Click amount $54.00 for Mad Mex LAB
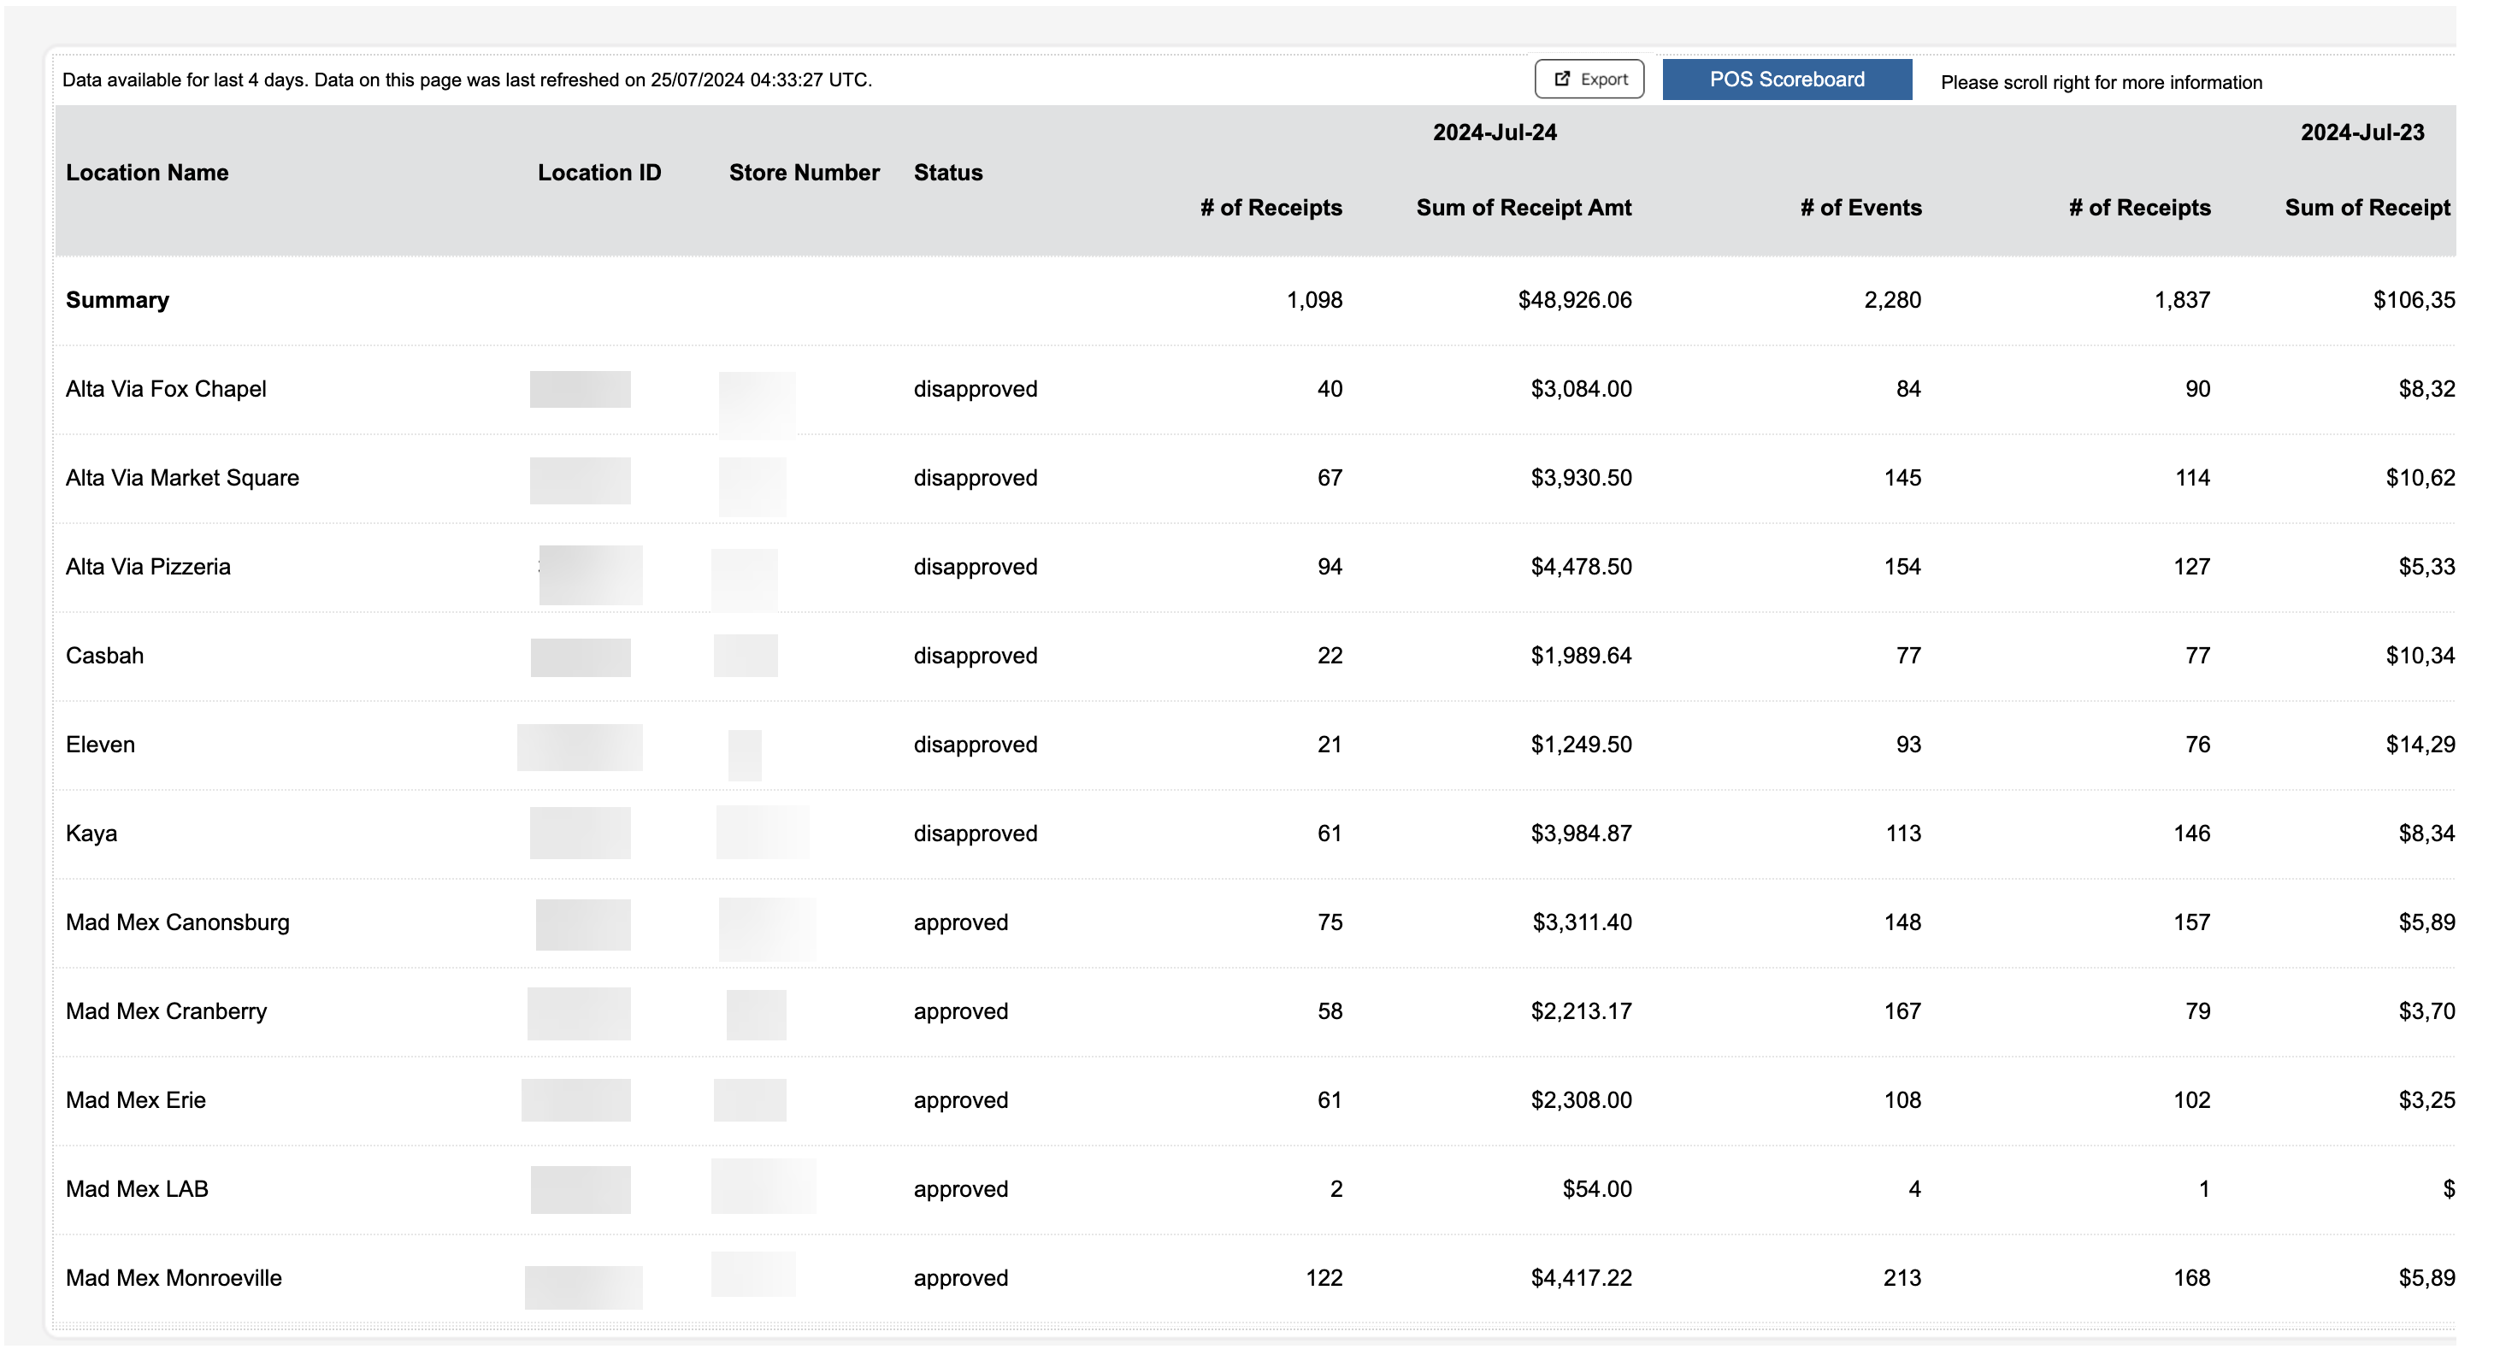 click(x=1596, y=1190)
